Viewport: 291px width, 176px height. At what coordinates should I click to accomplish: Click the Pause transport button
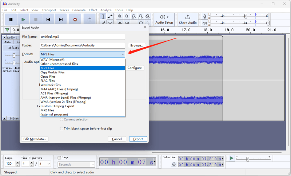pyautogui.click(x=11, y=20)
